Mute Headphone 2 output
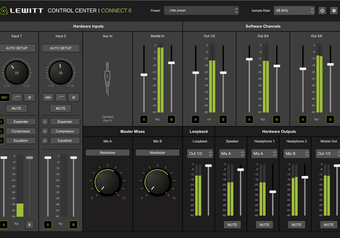 297,225
